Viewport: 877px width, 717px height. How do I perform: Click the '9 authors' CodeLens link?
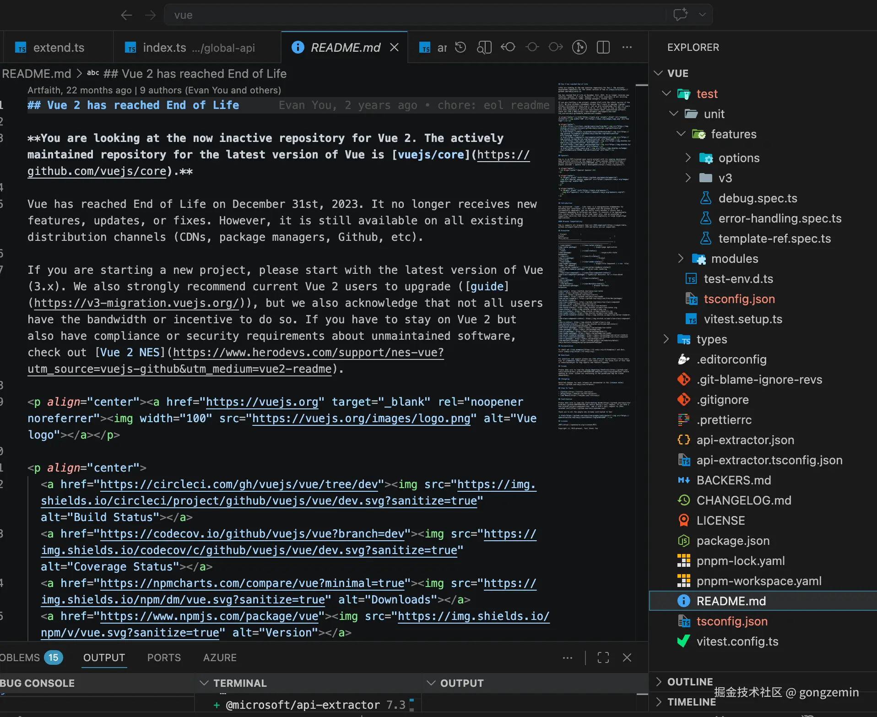211,90
